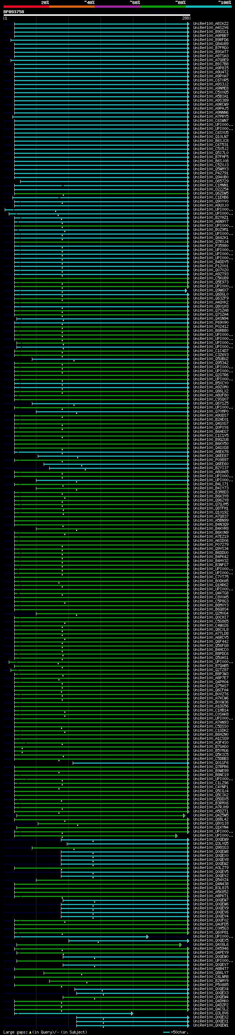The image size is (235, 1035).
Task: Click the UniRef100_B2Y137 label
Action: [211, 468]
